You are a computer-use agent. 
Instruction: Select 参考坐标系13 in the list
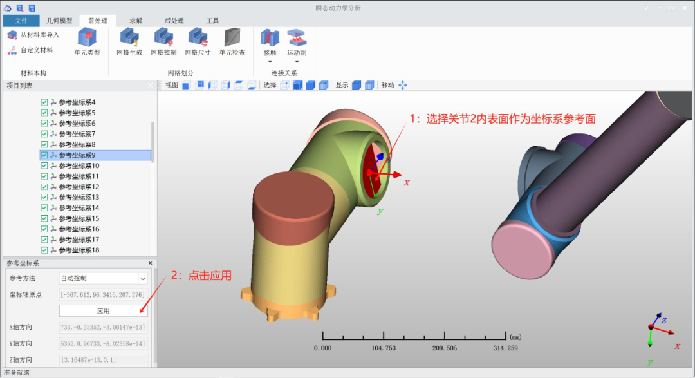click(x=79, y=198)
